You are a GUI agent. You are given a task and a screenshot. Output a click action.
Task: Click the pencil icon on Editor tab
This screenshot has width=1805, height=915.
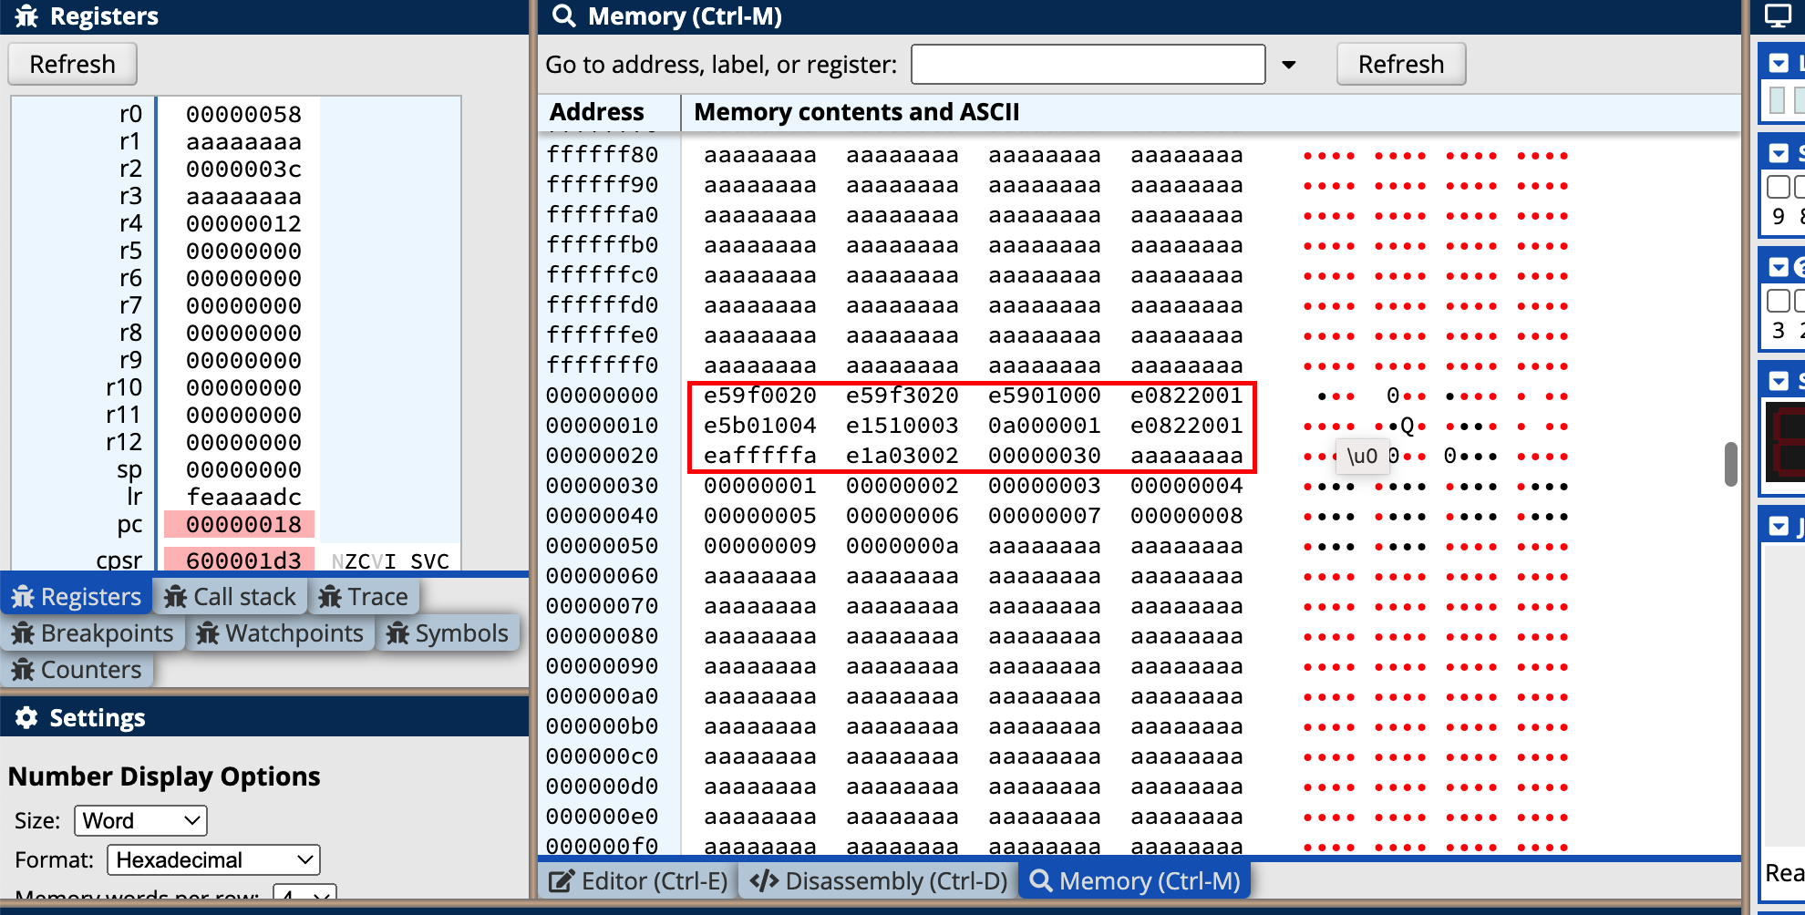click(x=561, y=881)
